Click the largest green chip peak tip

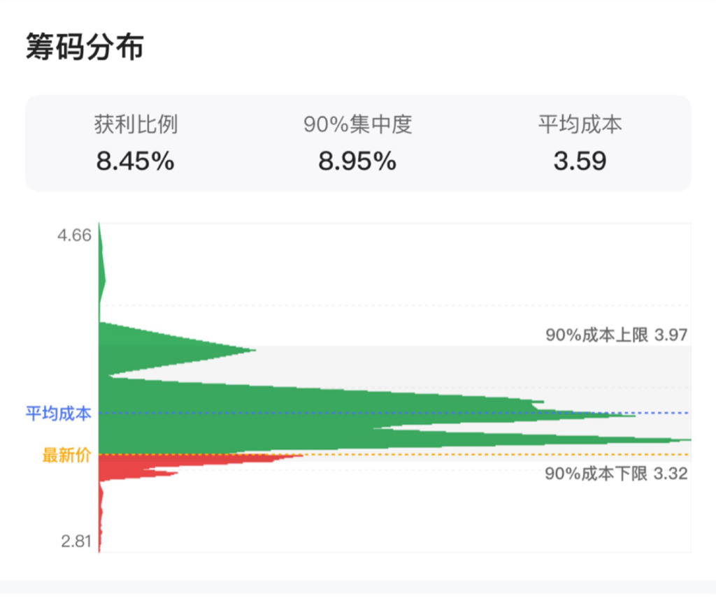tap(680, 440)
